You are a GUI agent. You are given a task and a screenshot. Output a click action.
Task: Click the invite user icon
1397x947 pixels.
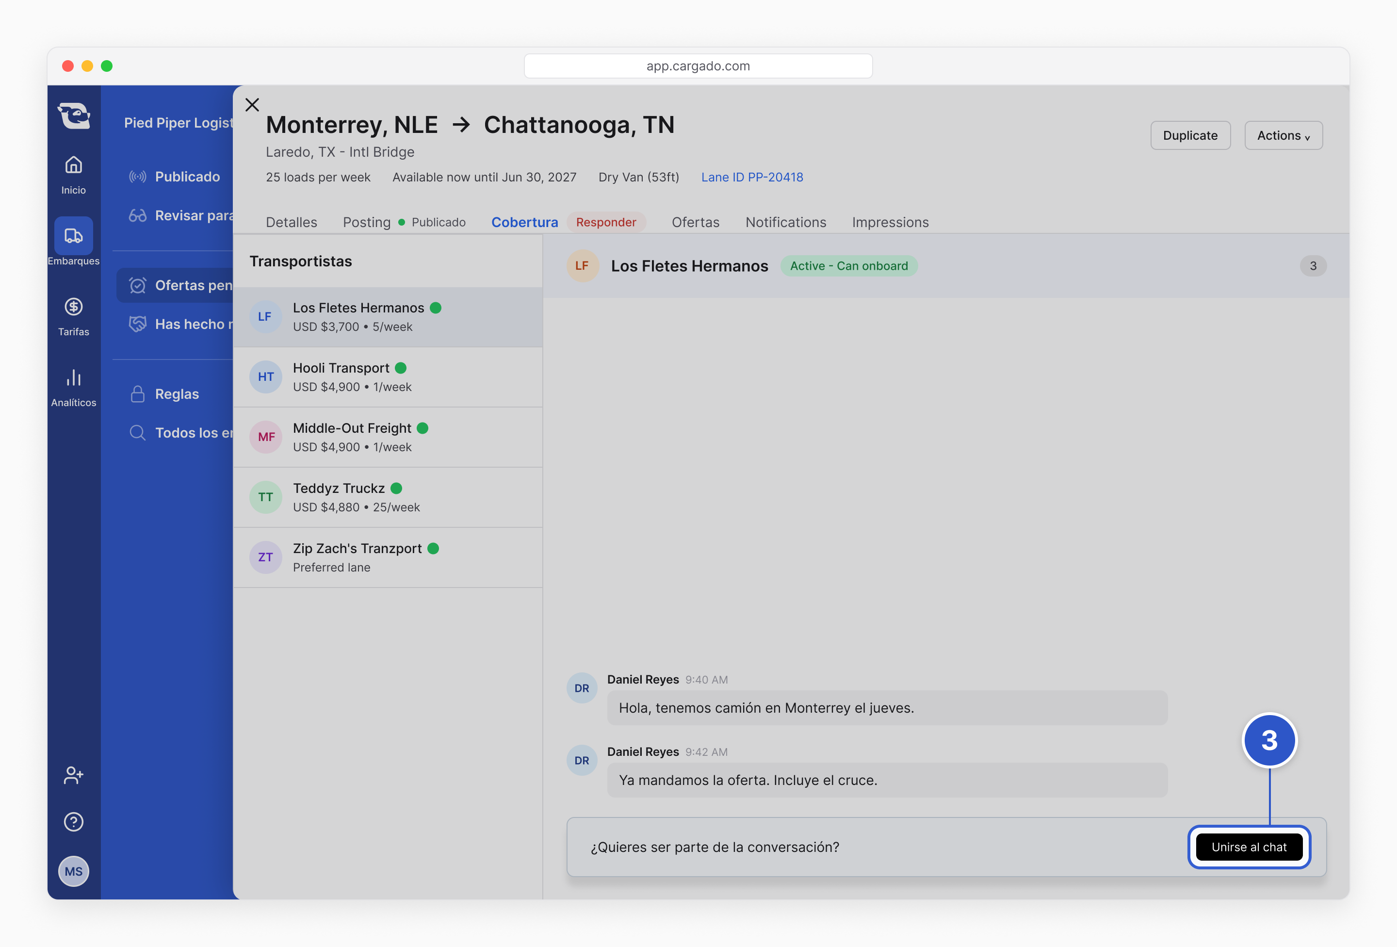point(73,775)
